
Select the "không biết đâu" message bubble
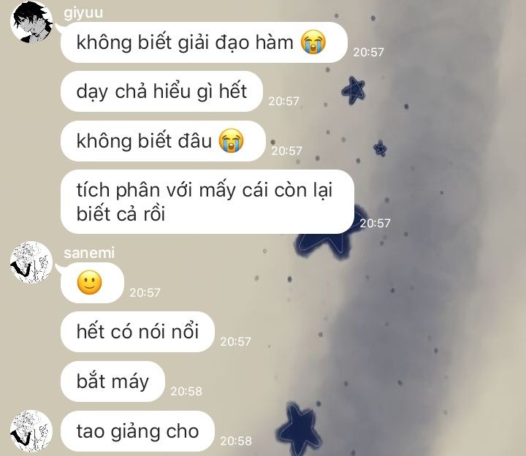coord(163,141)
